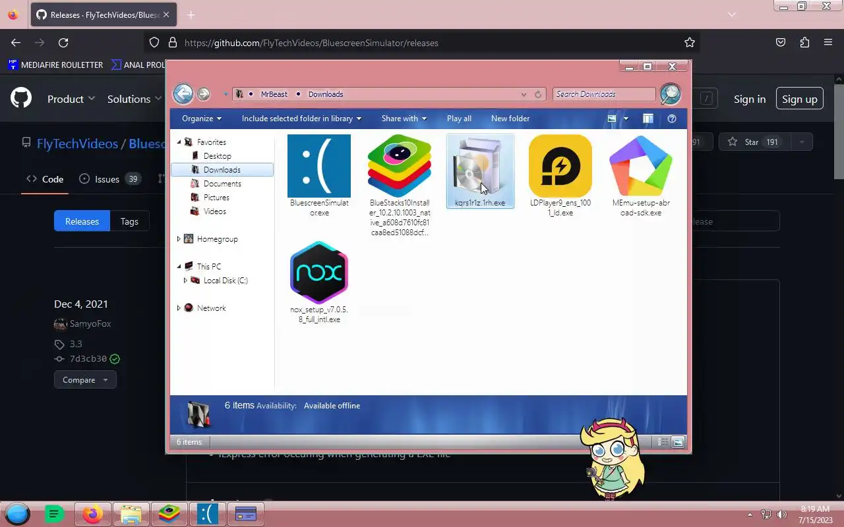
Task: Open address bar history dropdown
Action: 524,94
